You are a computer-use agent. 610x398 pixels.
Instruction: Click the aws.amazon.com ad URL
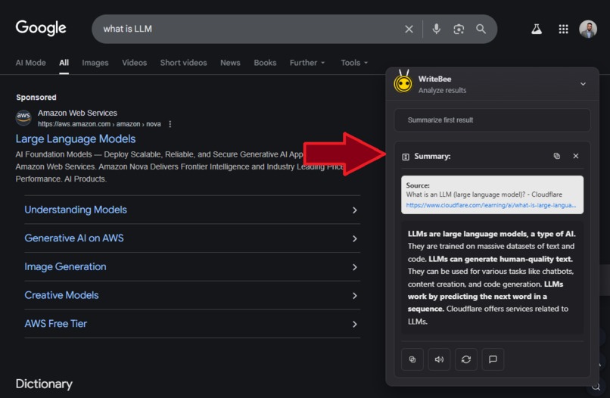(99, 124)
